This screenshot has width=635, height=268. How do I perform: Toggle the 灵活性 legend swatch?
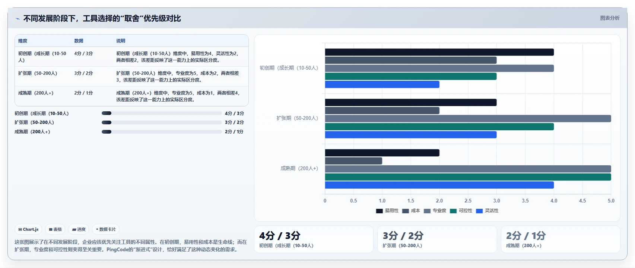tap(479, 211)
